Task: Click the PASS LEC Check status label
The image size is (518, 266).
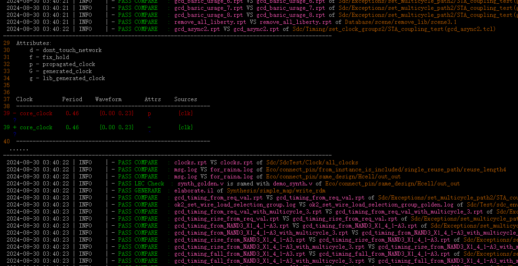Action: pyautogui.click(x=141, y=184)
